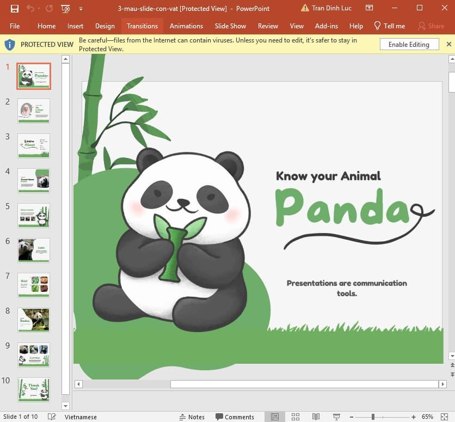Select Normal view in the status bar

[275, 417]
